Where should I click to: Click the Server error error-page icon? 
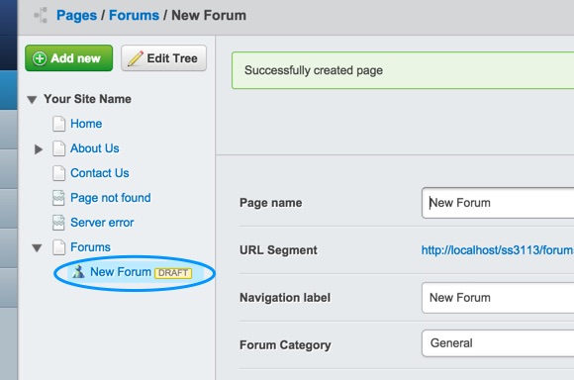(x=58, y=223)
